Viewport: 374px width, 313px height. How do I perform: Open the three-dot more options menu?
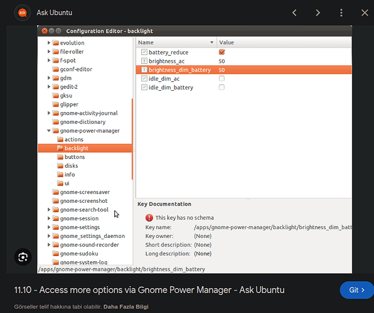341,13
